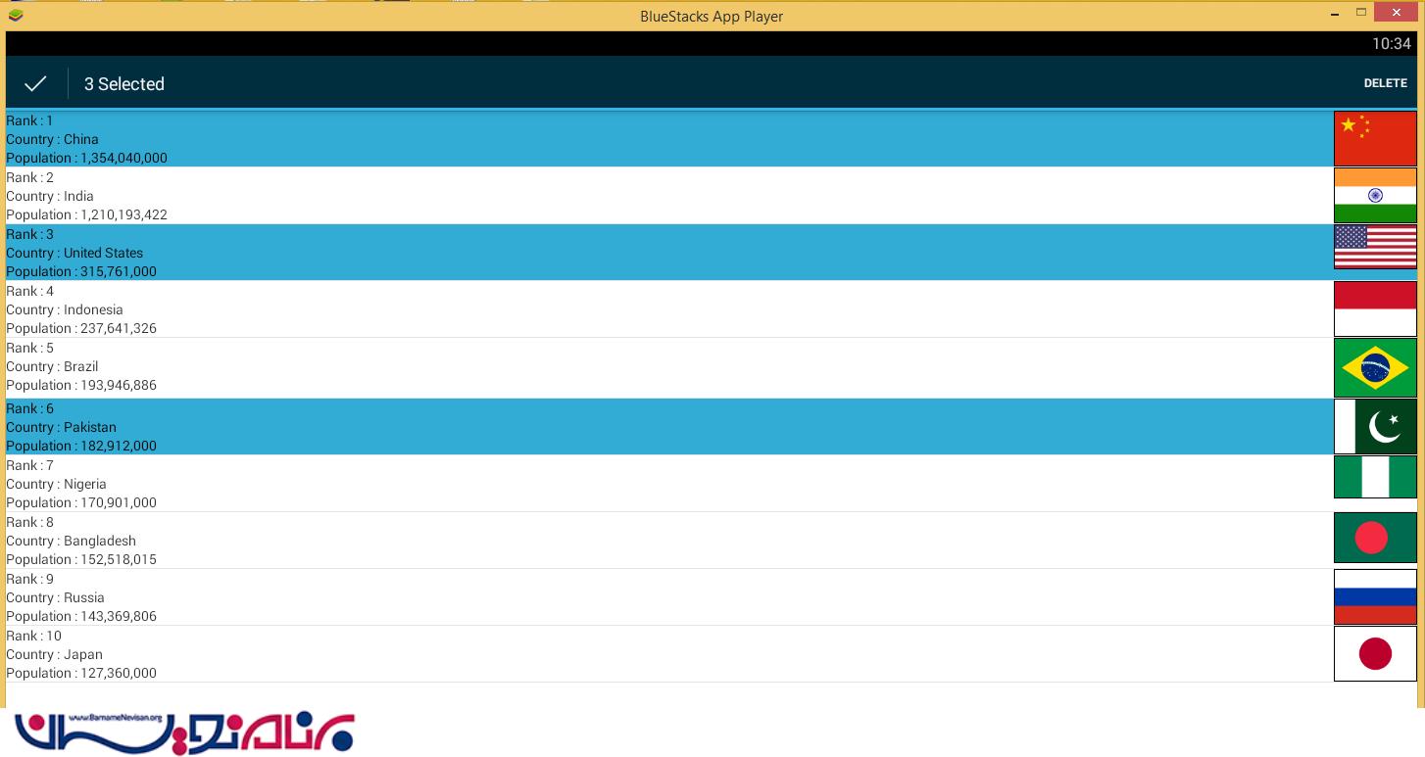
Task: Click the "3 Selected" counter text
Action: coord(123,84)
